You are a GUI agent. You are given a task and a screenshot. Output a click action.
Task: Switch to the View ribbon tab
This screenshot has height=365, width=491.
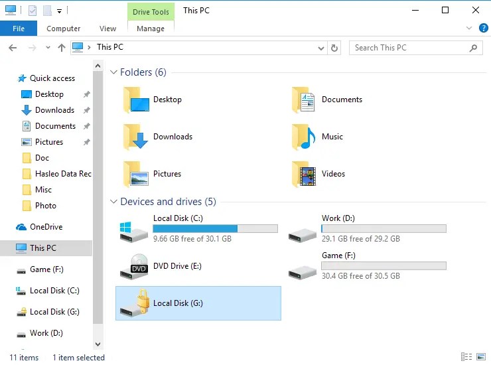[107, 29]
